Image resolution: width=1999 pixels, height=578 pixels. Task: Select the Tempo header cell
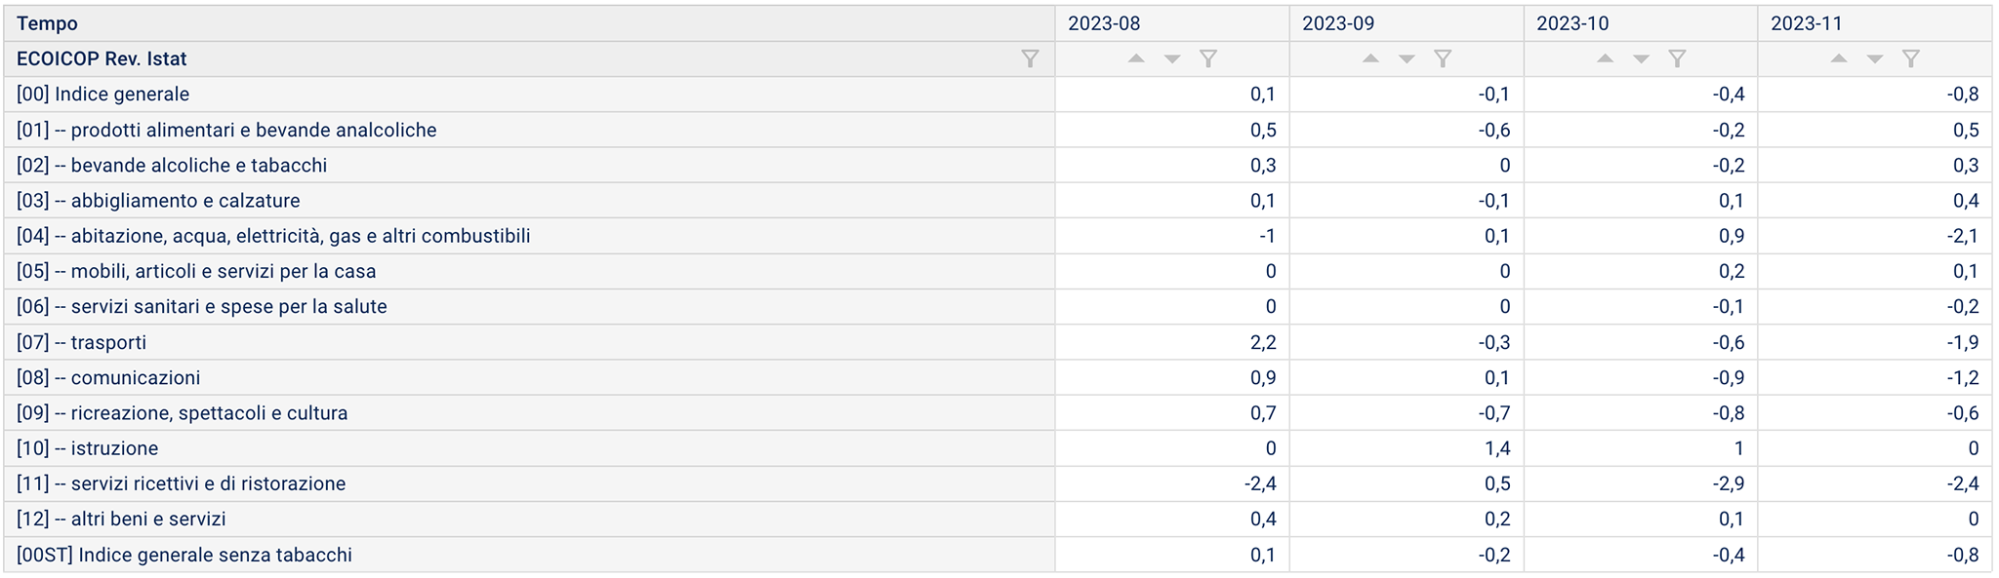[x=529, y=23]
